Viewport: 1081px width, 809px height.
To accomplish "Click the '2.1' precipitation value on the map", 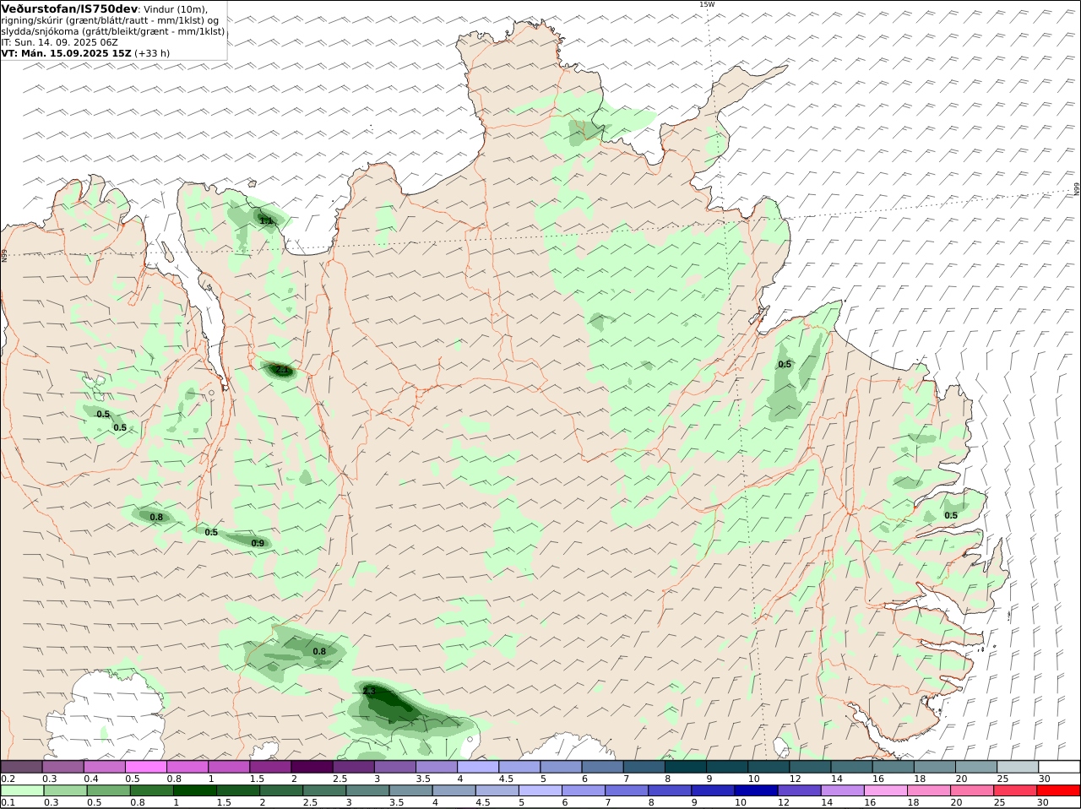I will point(283,370).
